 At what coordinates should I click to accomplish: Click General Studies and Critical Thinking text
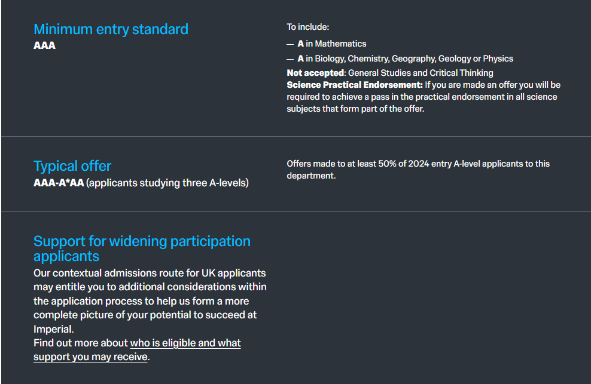(421, 73)
